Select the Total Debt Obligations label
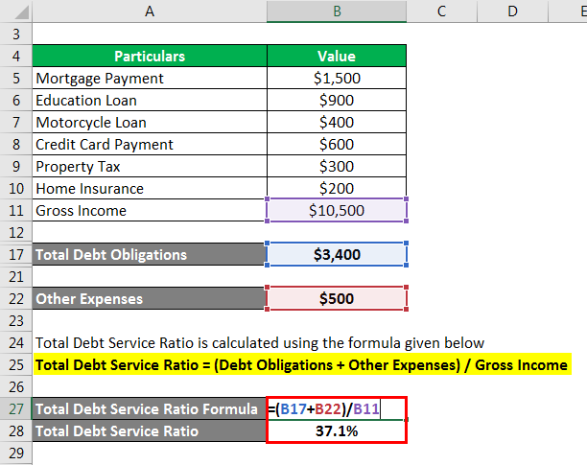The height and width of the screenshot is (465, 587). point(150,255)
